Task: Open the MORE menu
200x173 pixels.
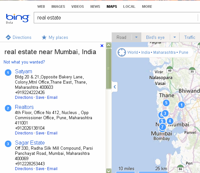Action: coord(147,6)
